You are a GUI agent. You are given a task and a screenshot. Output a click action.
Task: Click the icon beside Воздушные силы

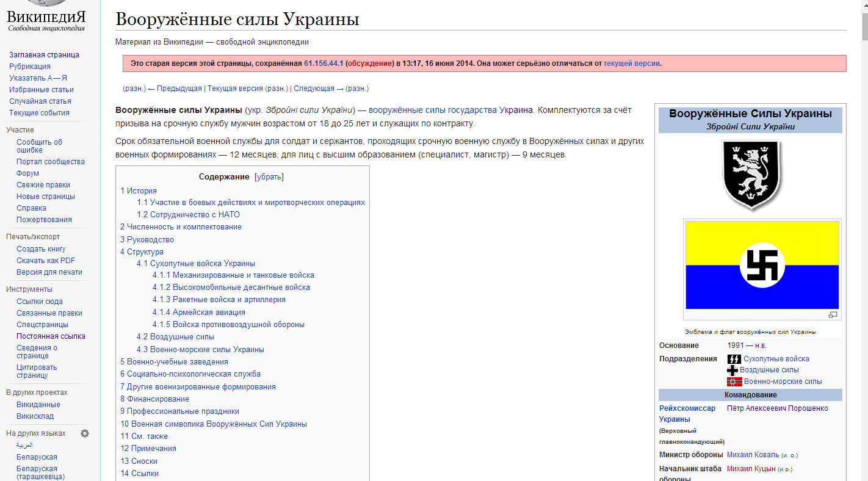pos(732,370)
